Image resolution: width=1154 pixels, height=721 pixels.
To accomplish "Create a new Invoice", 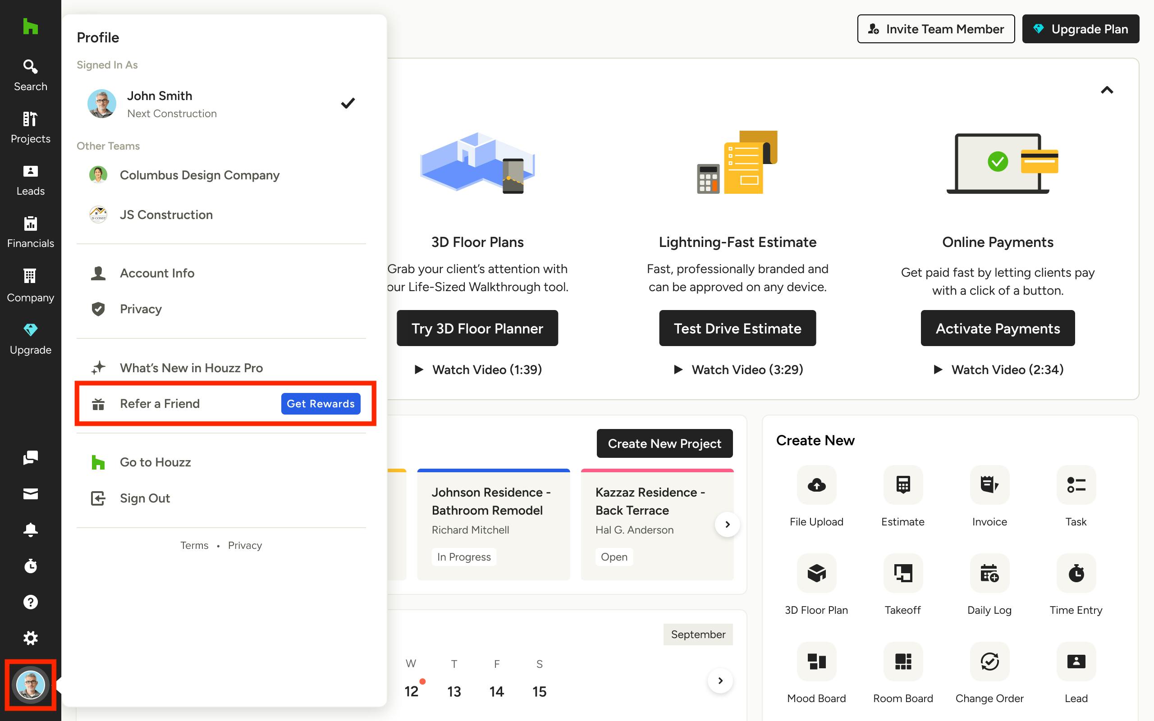I will [989, 497].
